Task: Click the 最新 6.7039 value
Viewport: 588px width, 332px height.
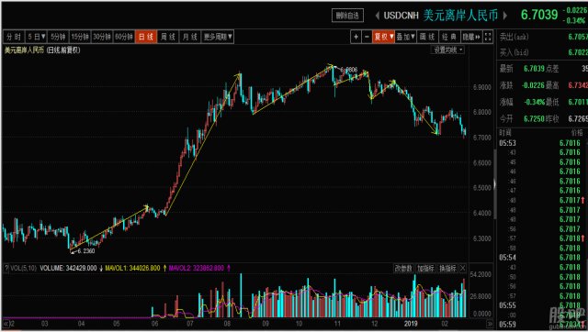Action: pyautogui.click(x=534, y=69)
